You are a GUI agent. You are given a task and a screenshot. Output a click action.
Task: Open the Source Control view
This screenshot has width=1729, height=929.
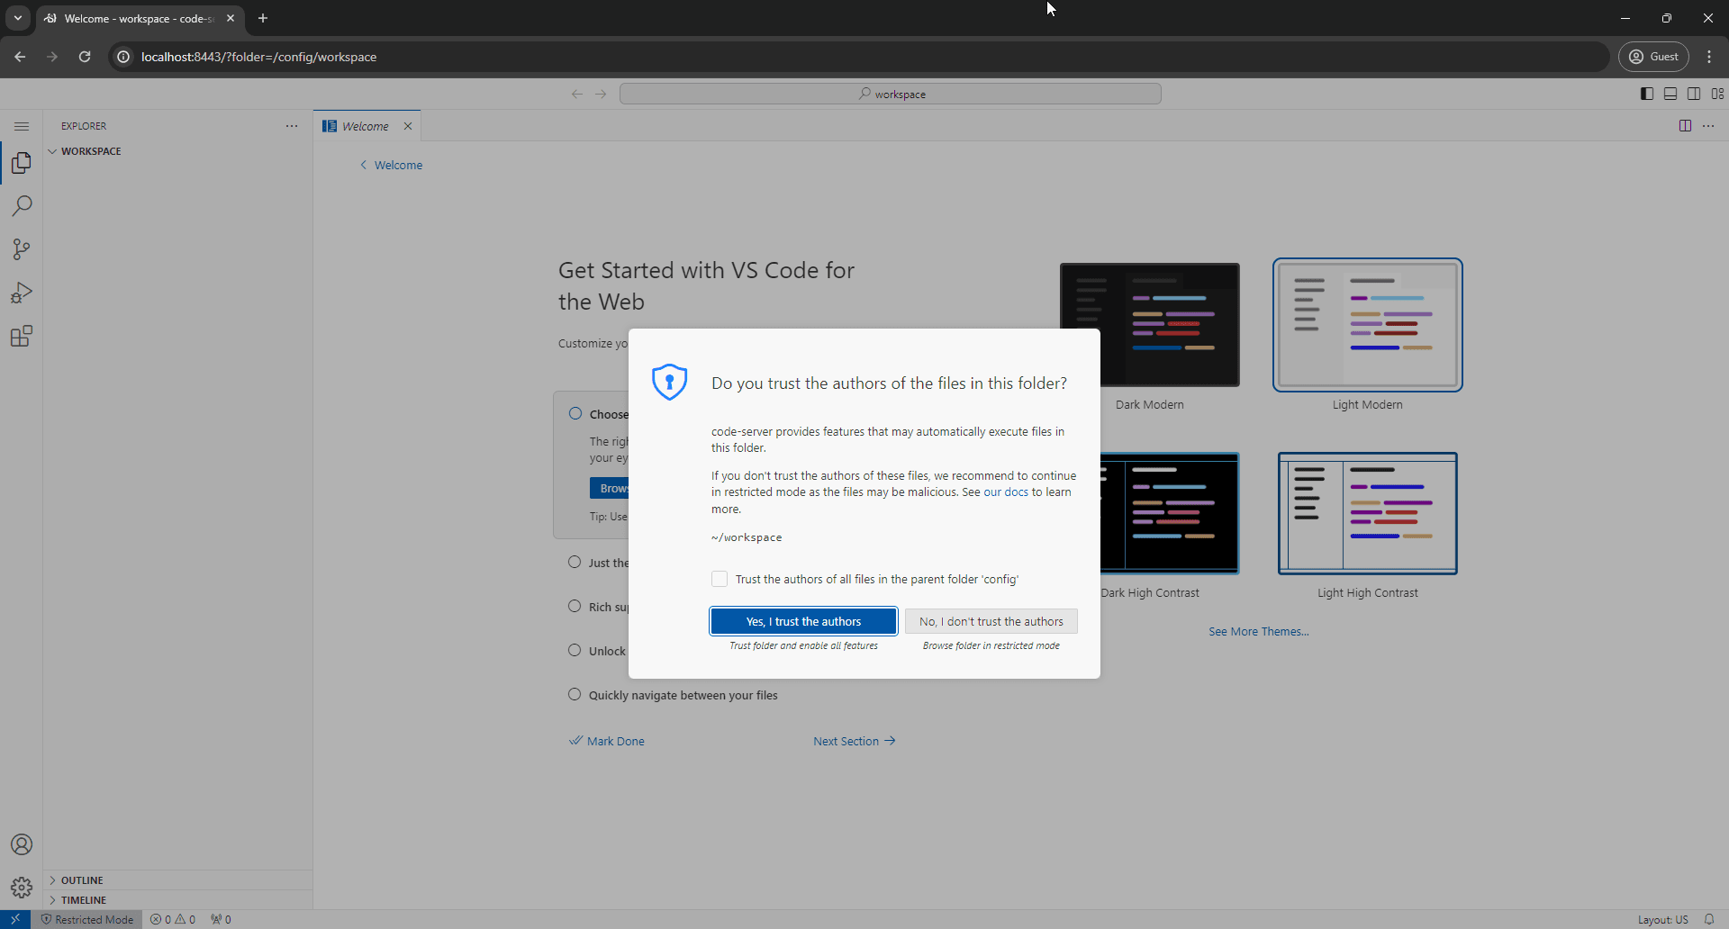click(x=21, y=249)
